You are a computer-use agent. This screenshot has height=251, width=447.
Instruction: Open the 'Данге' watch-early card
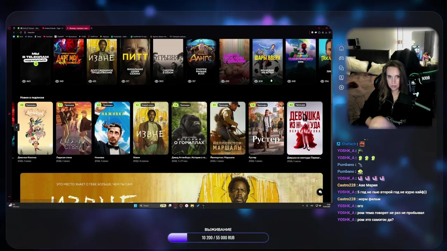(x=201, y=61)
